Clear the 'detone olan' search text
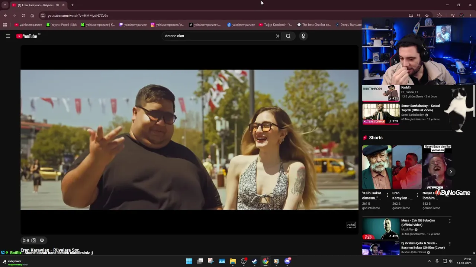This screenshot has height=267, width=476. point(277,36)
